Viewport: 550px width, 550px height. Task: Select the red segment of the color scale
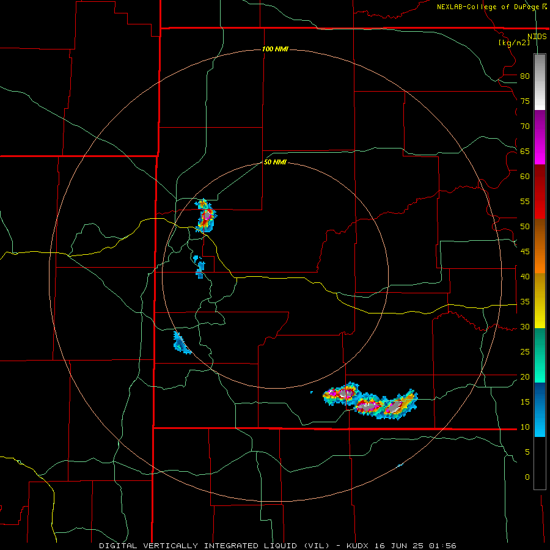tap(540, 191)
